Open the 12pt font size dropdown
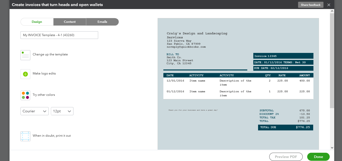 62,111
